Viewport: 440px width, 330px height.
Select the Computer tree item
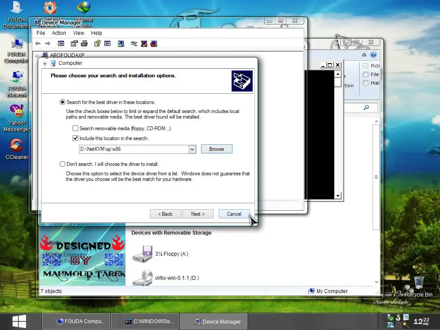pyautogui.click(x=70, y=63)
